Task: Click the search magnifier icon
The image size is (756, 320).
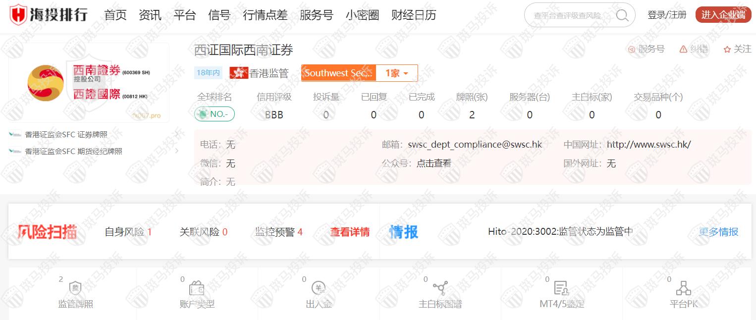Action: [x=622, y=15]
